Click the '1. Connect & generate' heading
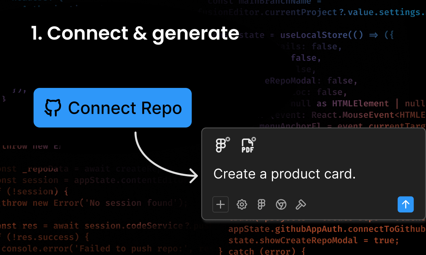 [x=135, y=33]
